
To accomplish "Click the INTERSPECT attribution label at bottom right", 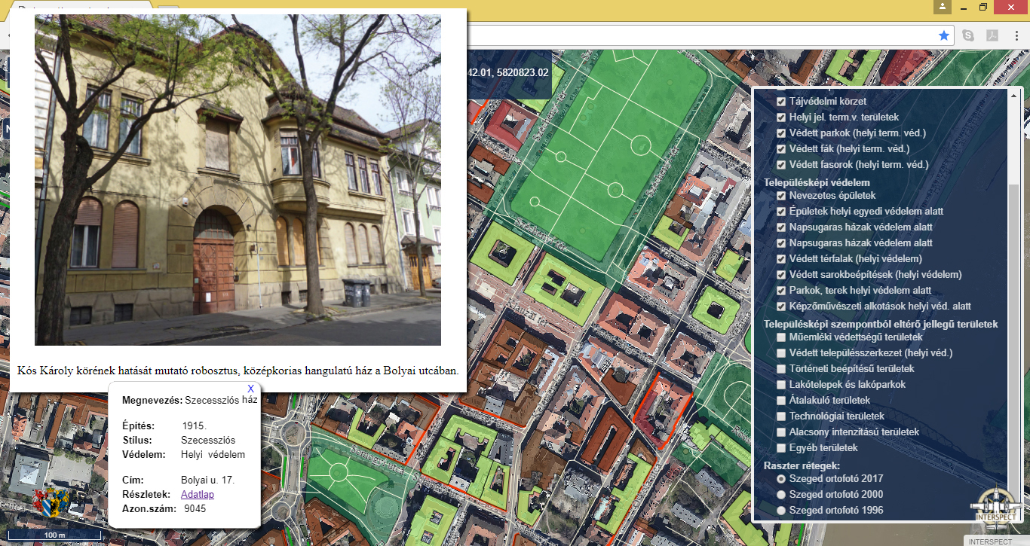I will click(x=990, y=541).
